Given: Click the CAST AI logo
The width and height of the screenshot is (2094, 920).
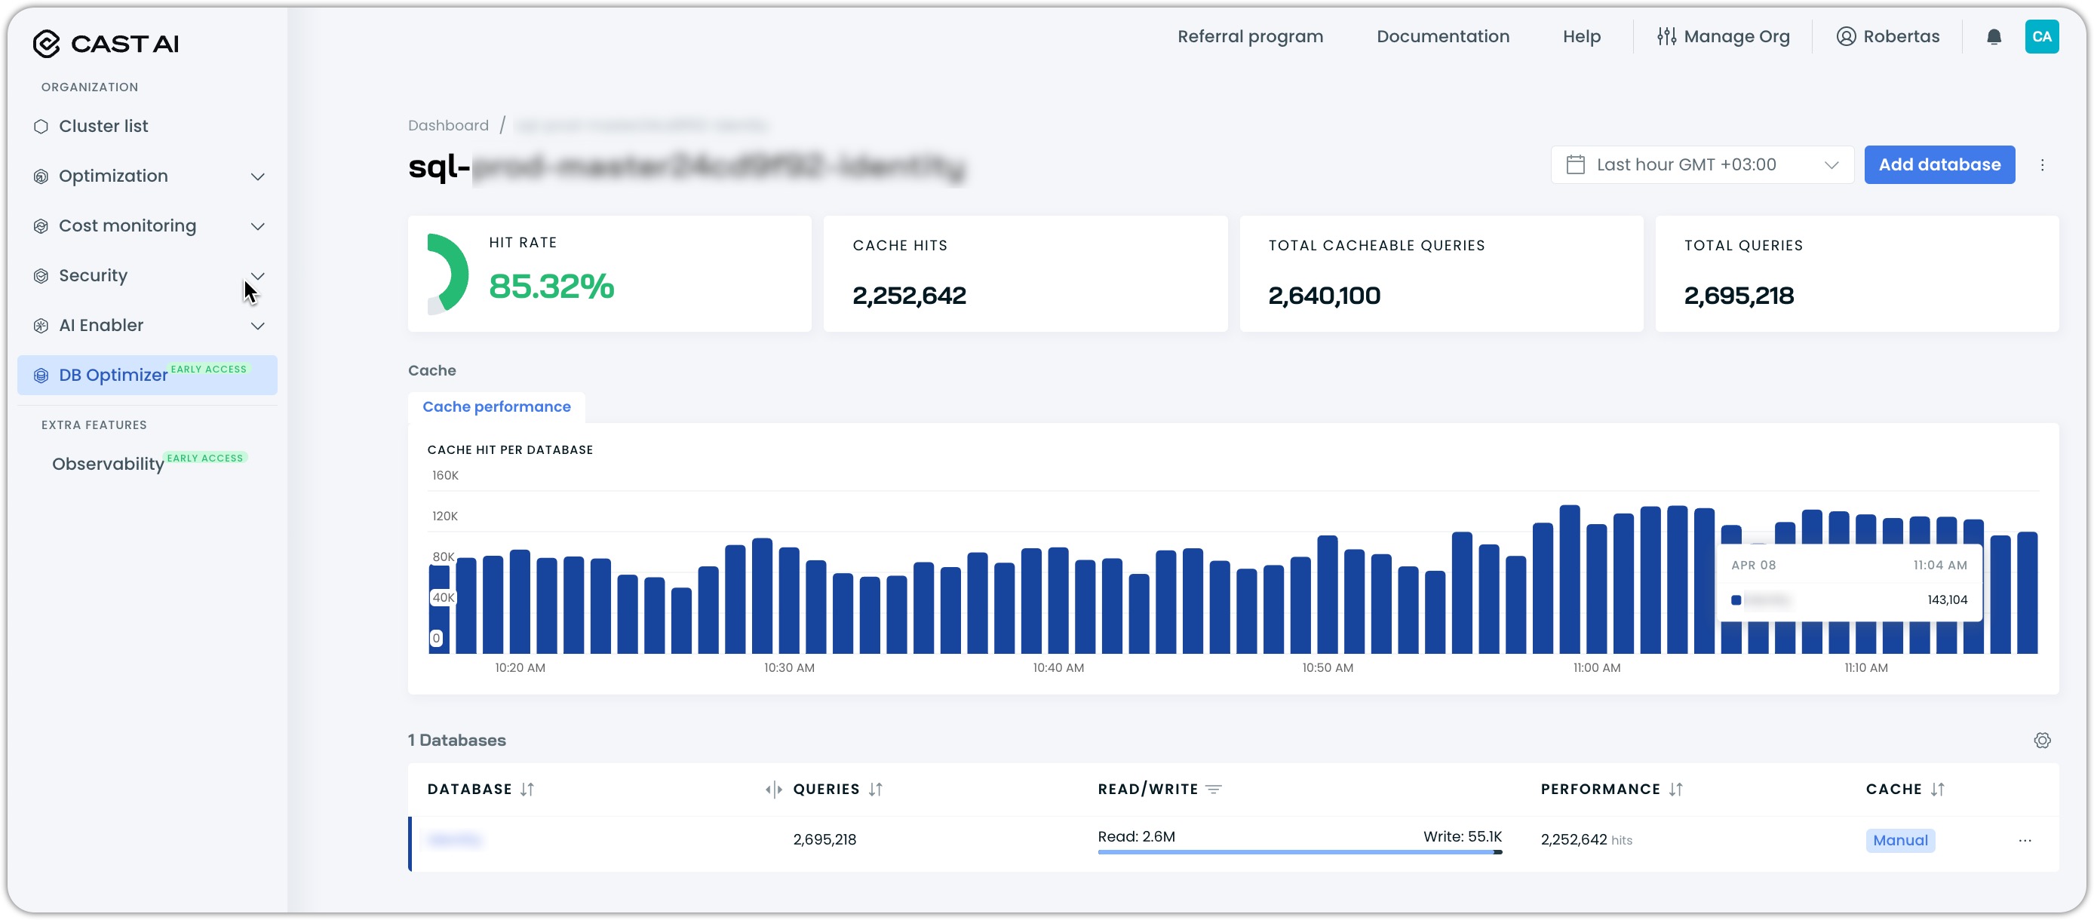Looking at the screenshot, I should coord(106,44).
